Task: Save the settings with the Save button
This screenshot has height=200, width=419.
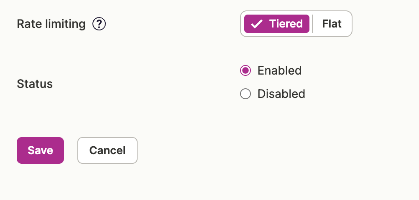Action: click(40, 150)
